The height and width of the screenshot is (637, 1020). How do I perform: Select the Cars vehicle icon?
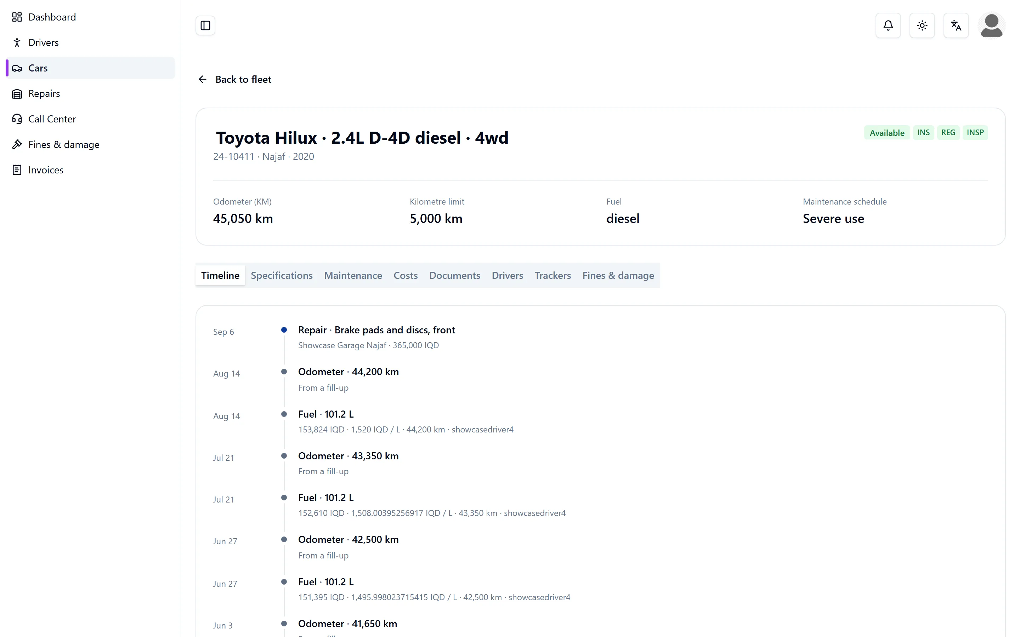pos(17,68)
